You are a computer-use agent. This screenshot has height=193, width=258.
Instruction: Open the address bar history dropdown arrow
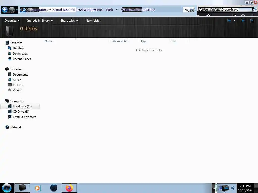click(185, 10)
